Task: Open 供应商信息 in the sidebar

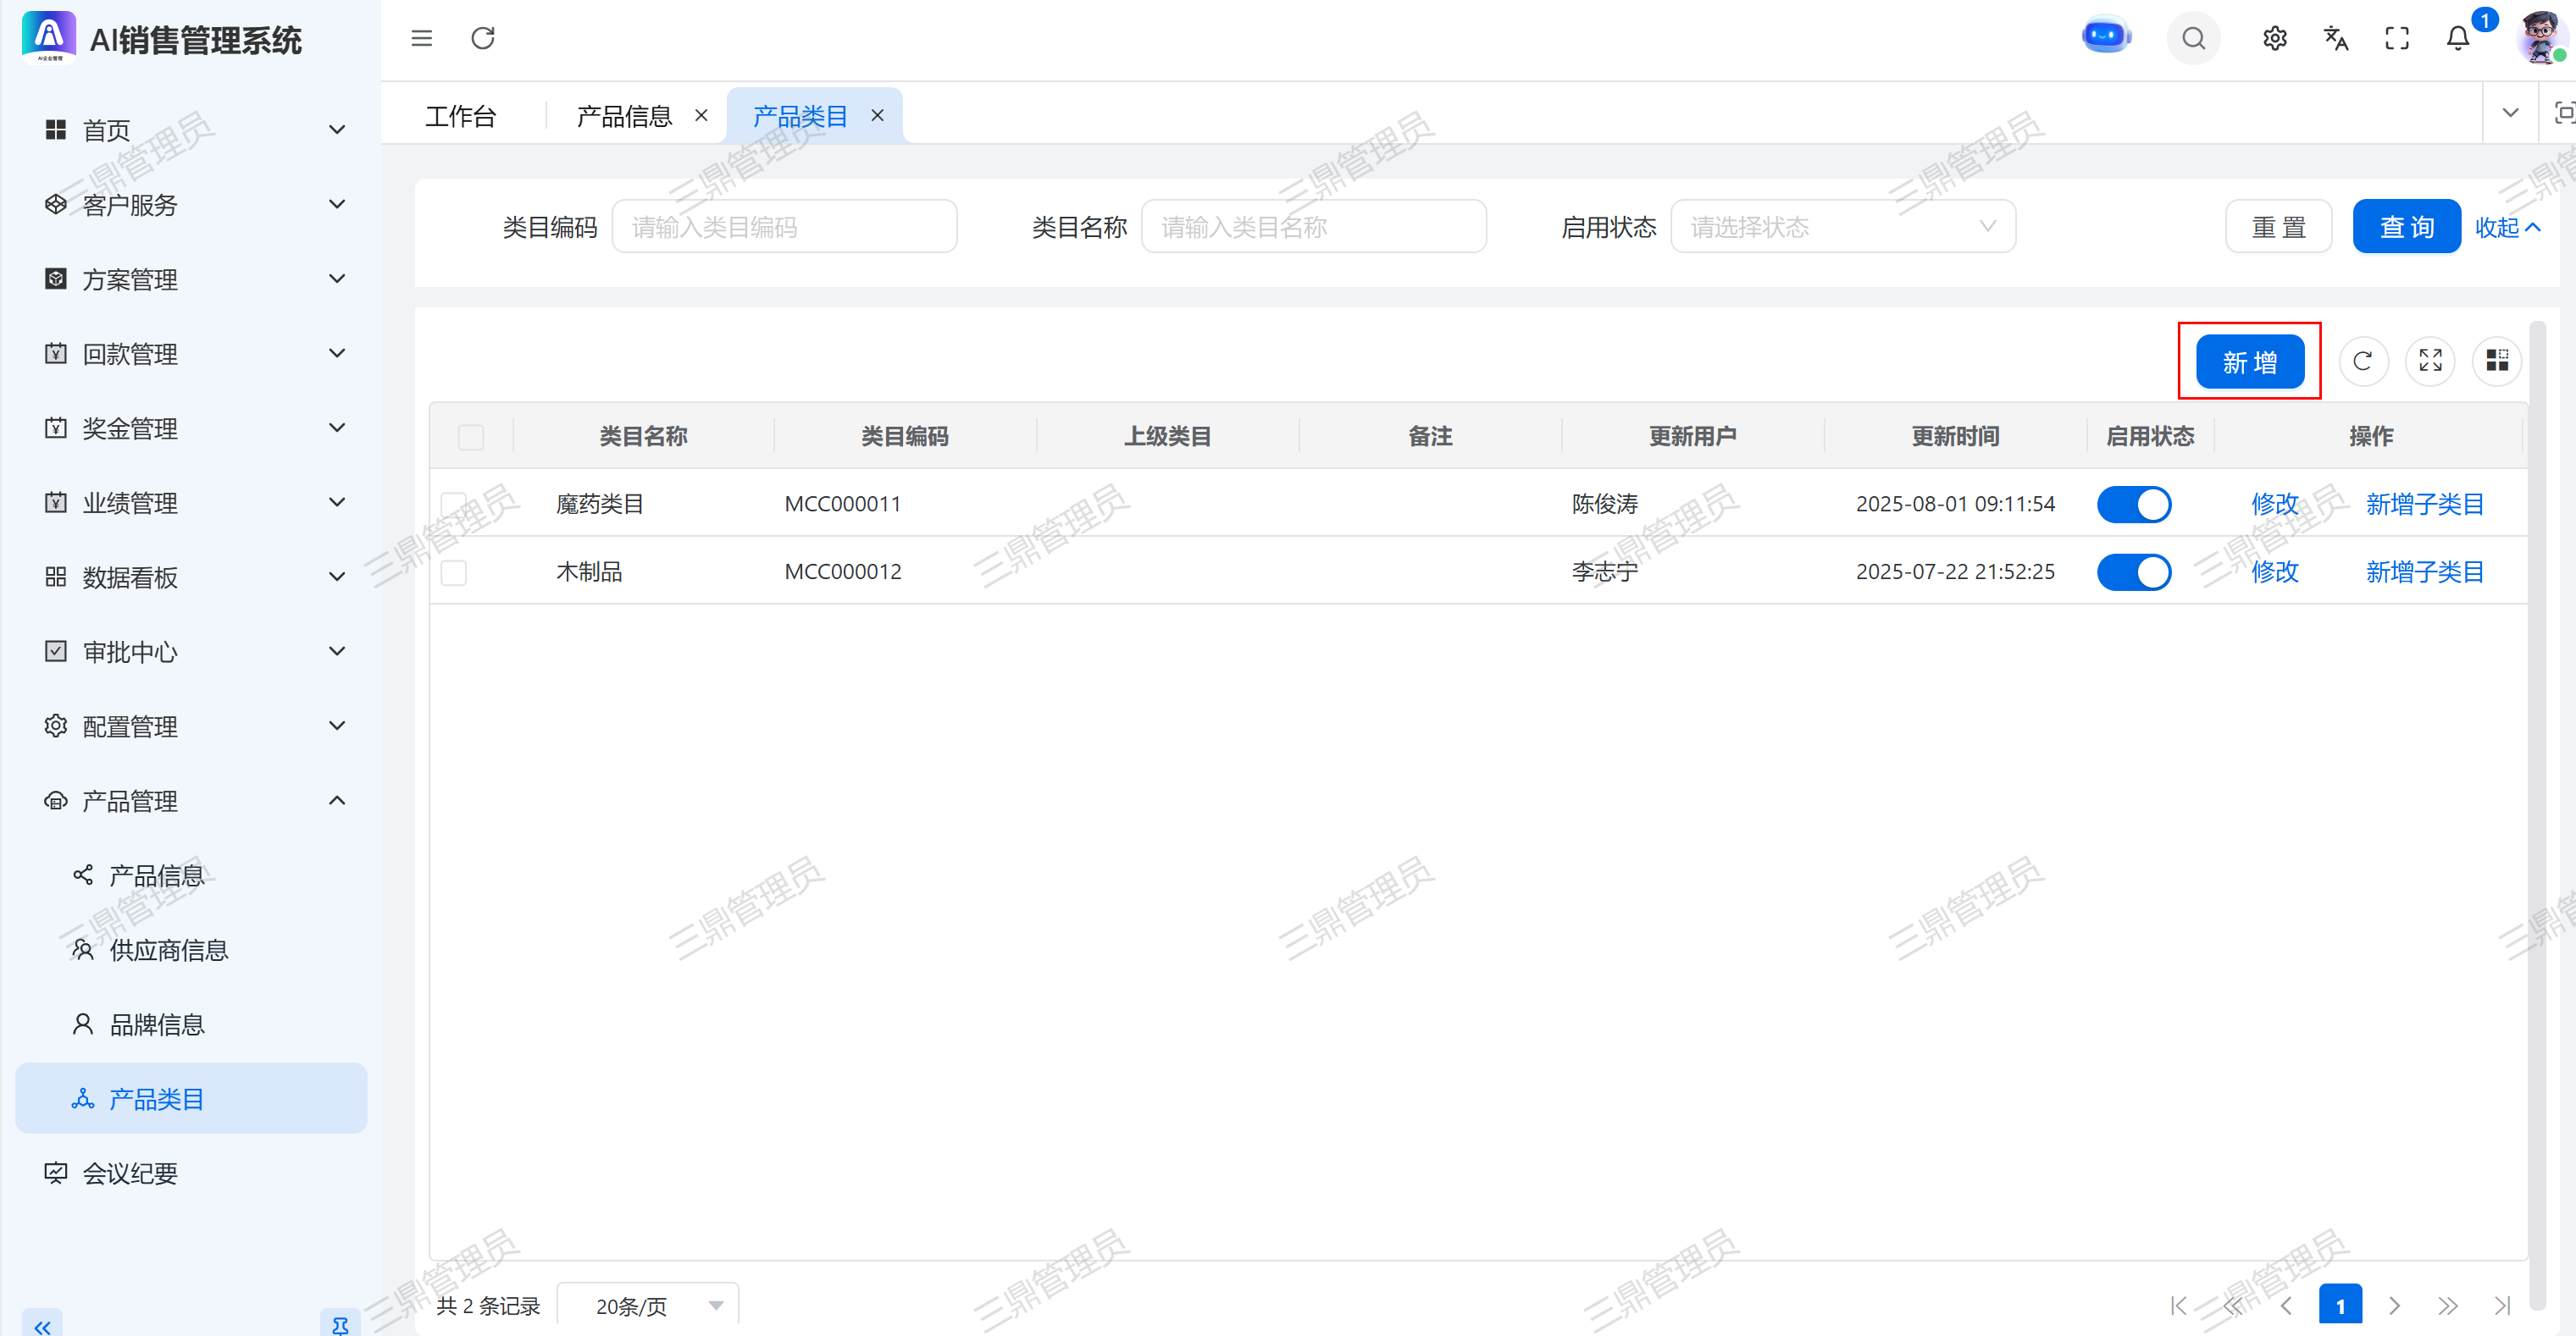Action: click(168, 949)
